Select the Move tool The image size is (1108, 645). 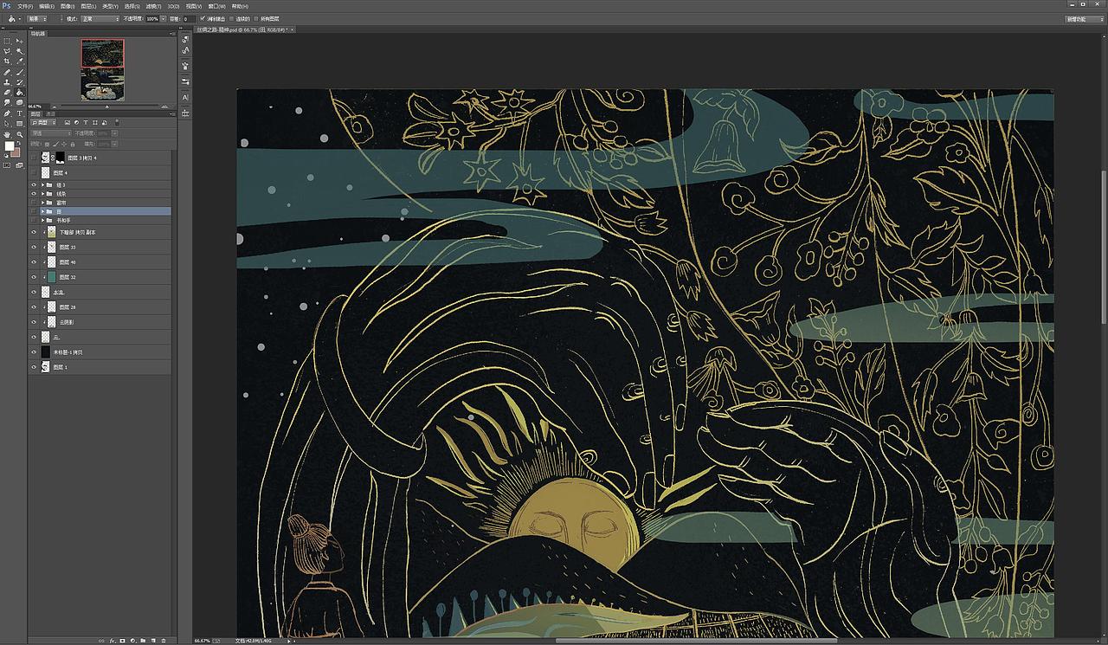click(19, 41)
